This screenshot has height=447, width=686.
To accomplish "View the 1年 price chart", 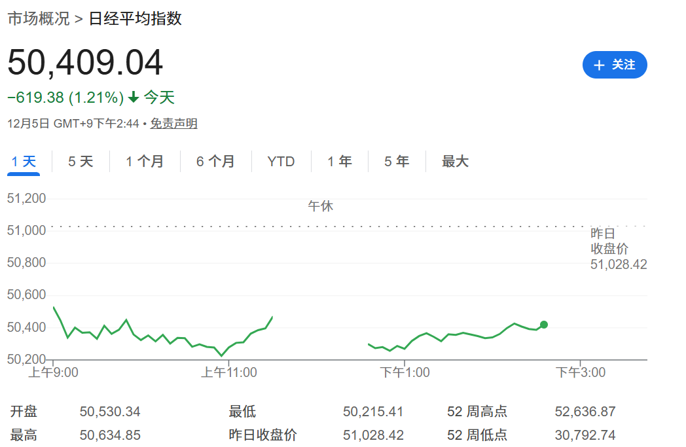I will pos(339,161).
